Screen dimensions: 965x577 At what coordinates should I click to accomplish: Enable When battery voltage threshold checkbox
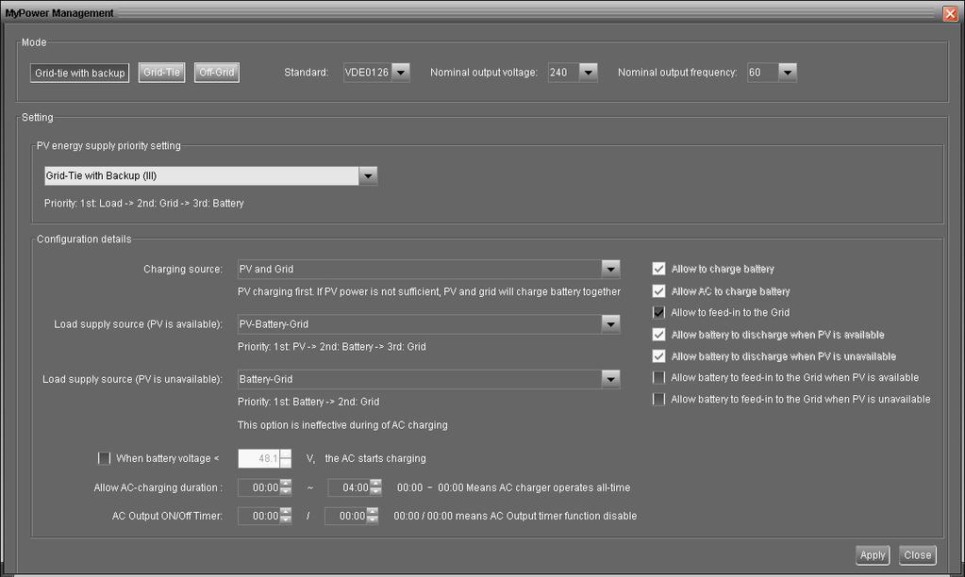pos(104,458)
